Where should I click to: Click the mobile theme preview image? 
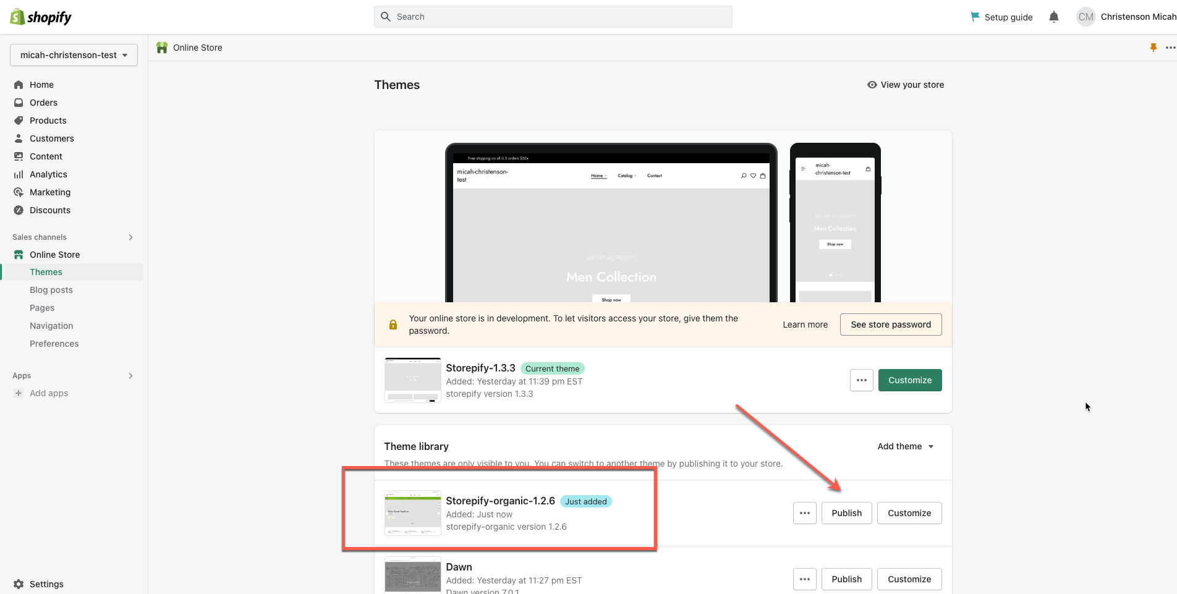coord(835,223)
